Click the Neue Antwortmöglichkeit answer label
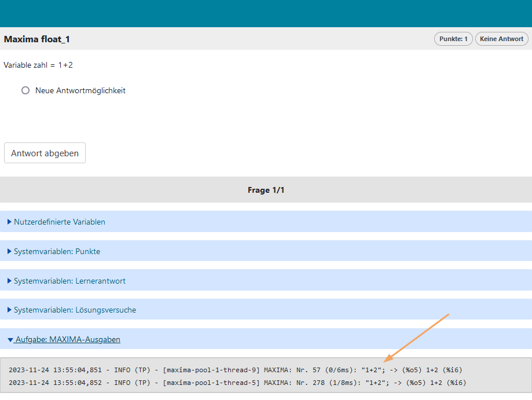Screen dimensions: 532x400 [80, 90]
